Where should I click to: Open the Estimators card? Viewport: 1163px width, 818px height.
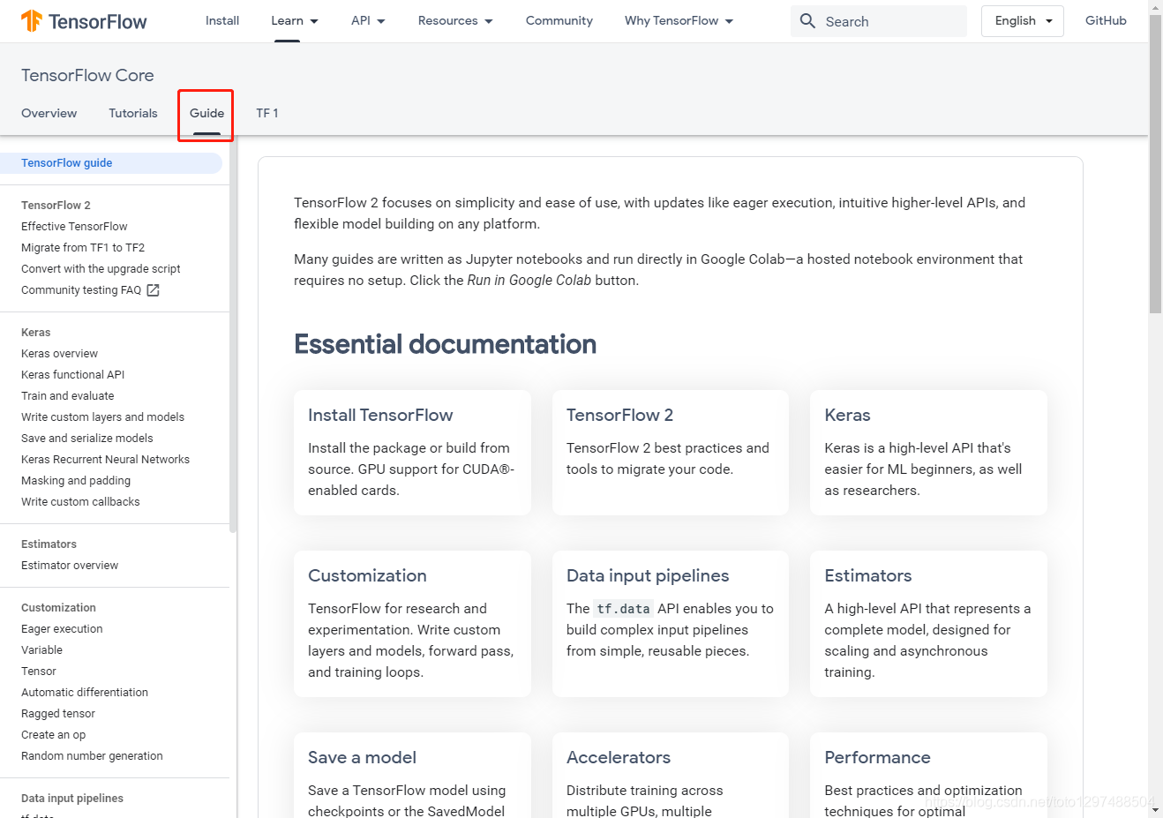tap(928, 624)
